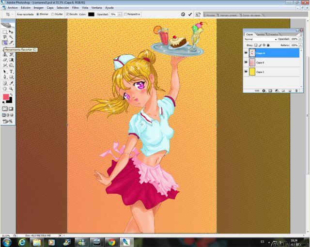
Task: Click Jump to ImageReady button
Action: coord(8,121)
